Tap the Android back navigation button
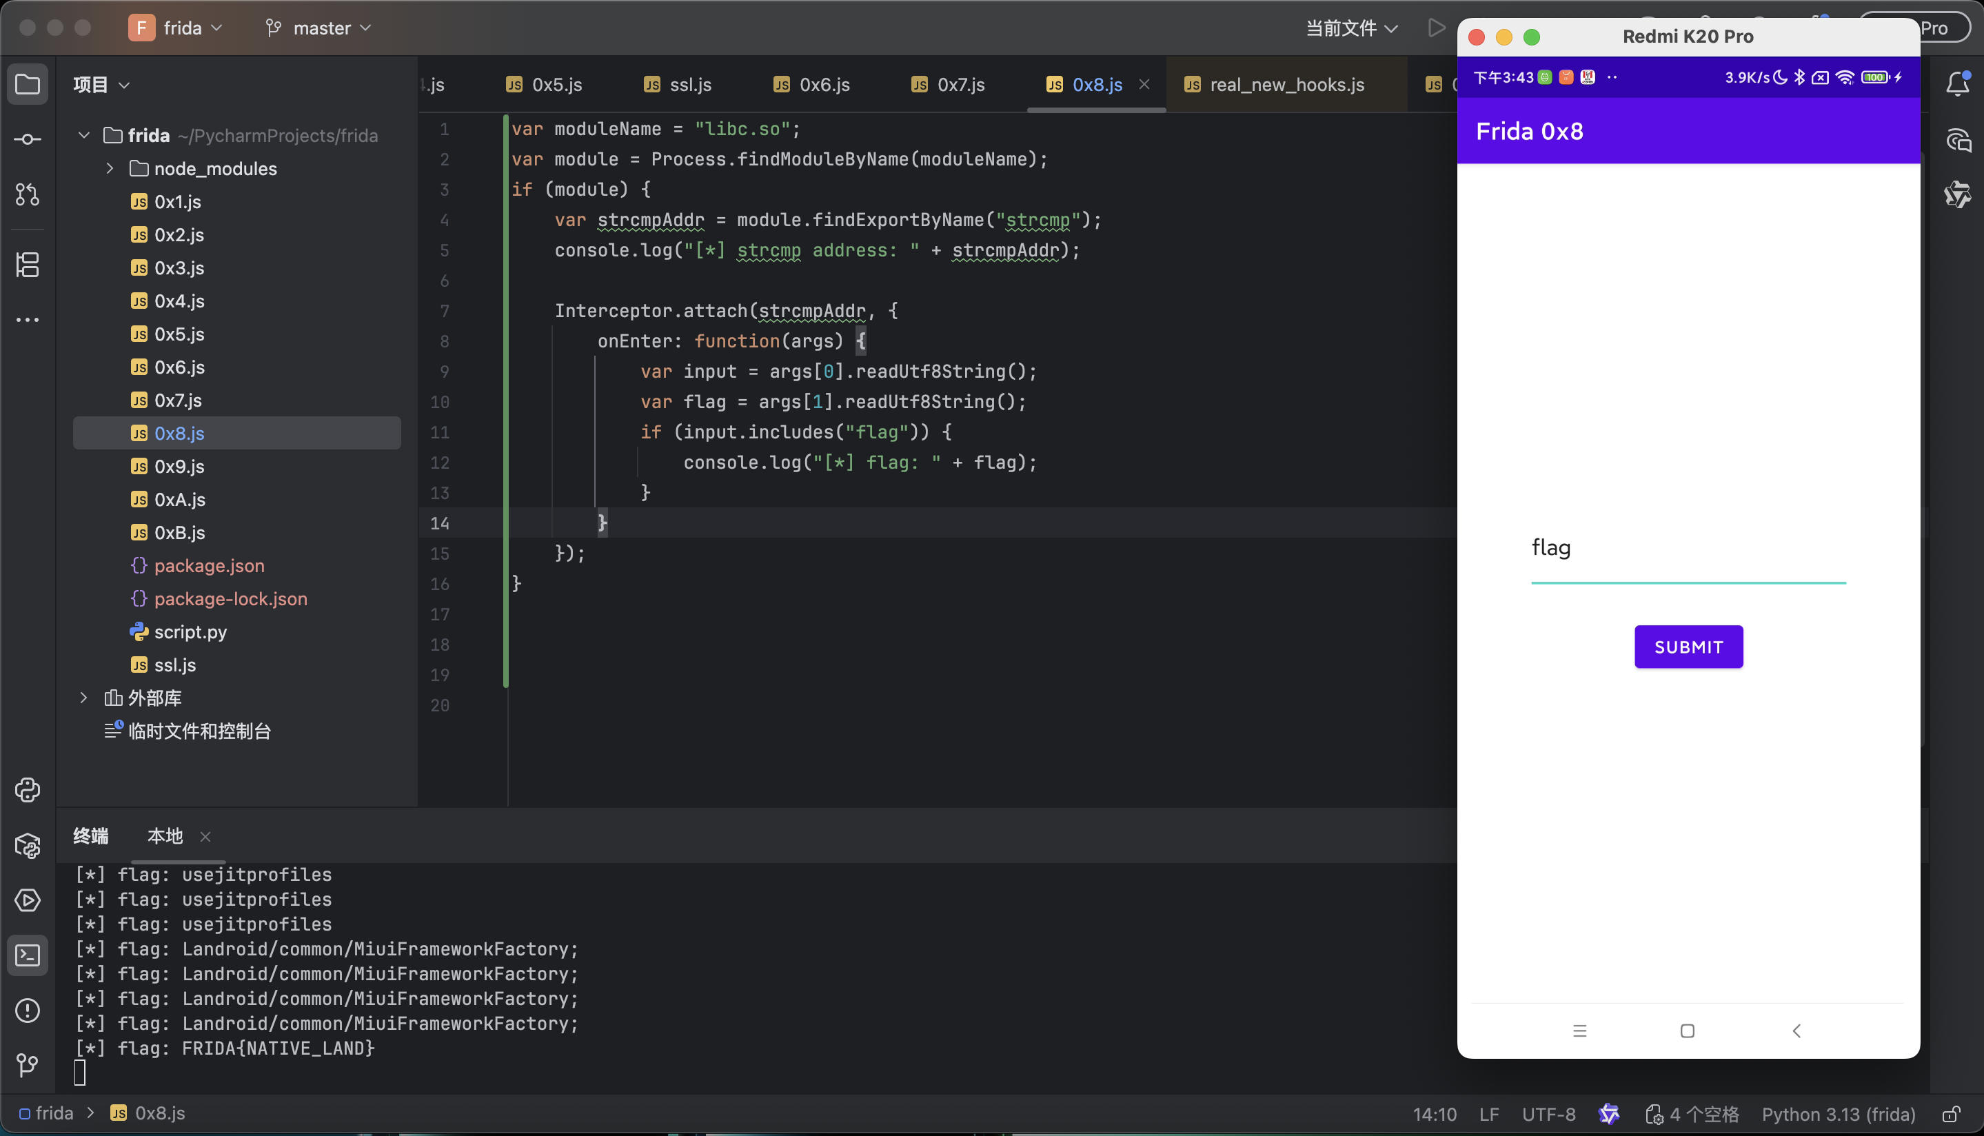The height and width of the screenshot is (1136, 1984). pos(1796,1031)
